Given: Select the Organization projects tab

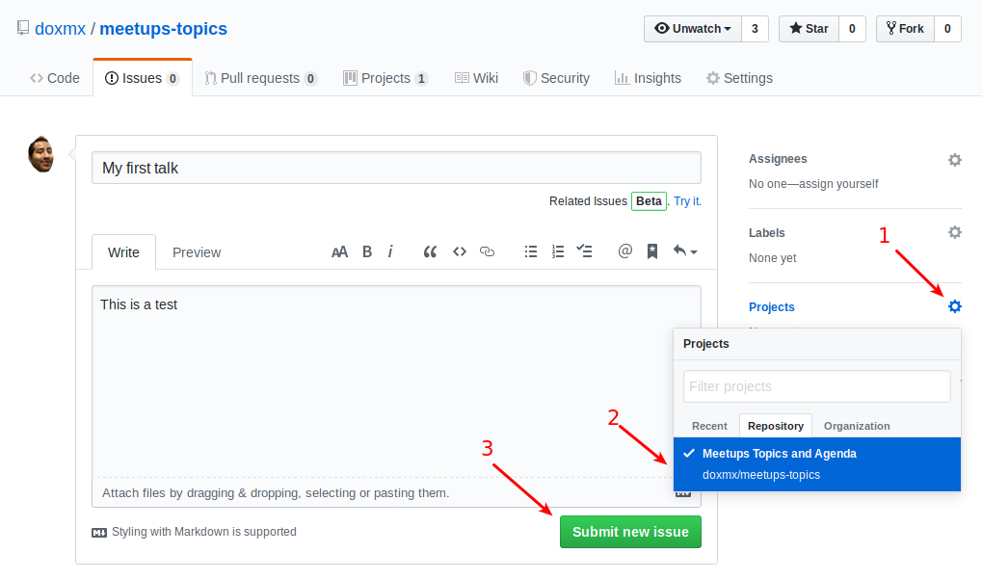Looking at the screenshot, I should point(857,426).
